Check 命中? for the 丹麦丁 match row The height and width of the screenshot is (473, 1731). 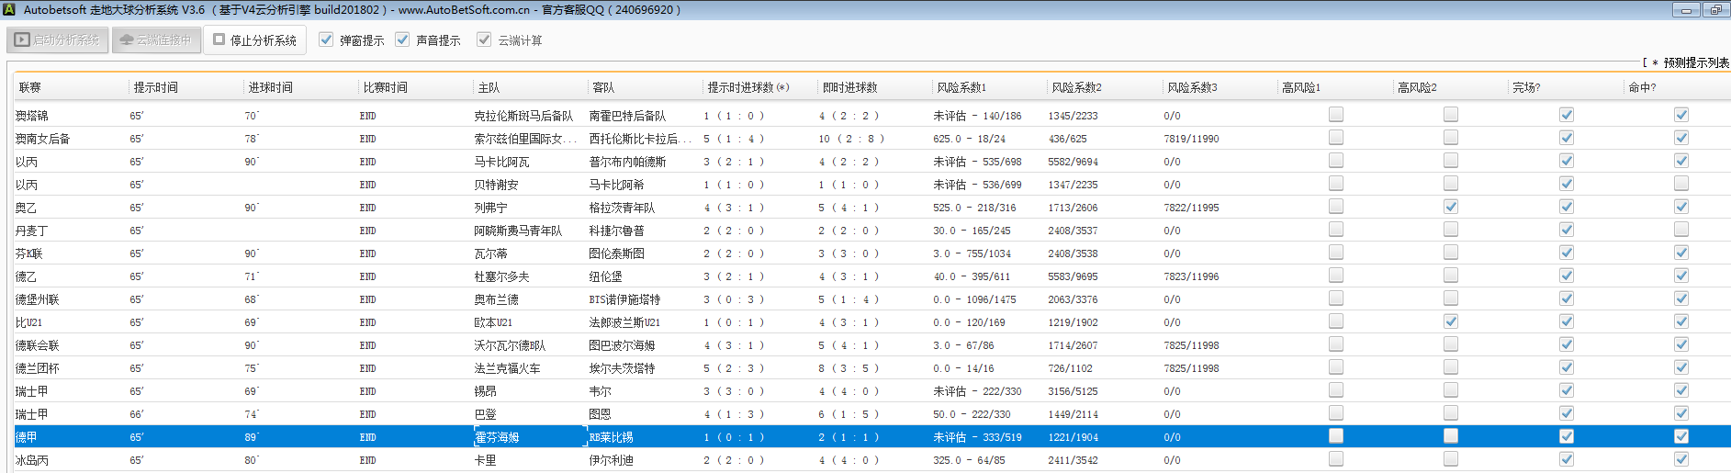[x=1681, y=230]
